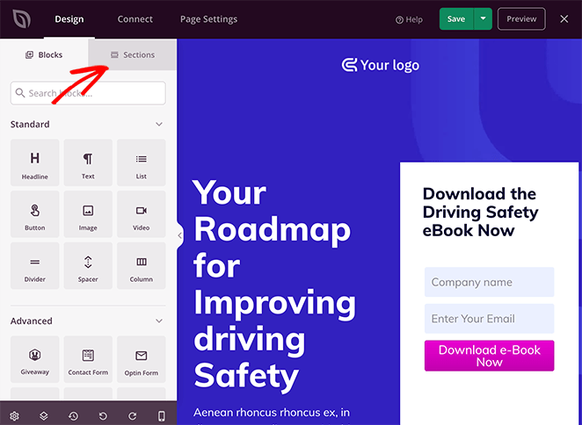Collapse the Advanced blocks section
Viewport: 582px width, 425px height.
point(159,321)
